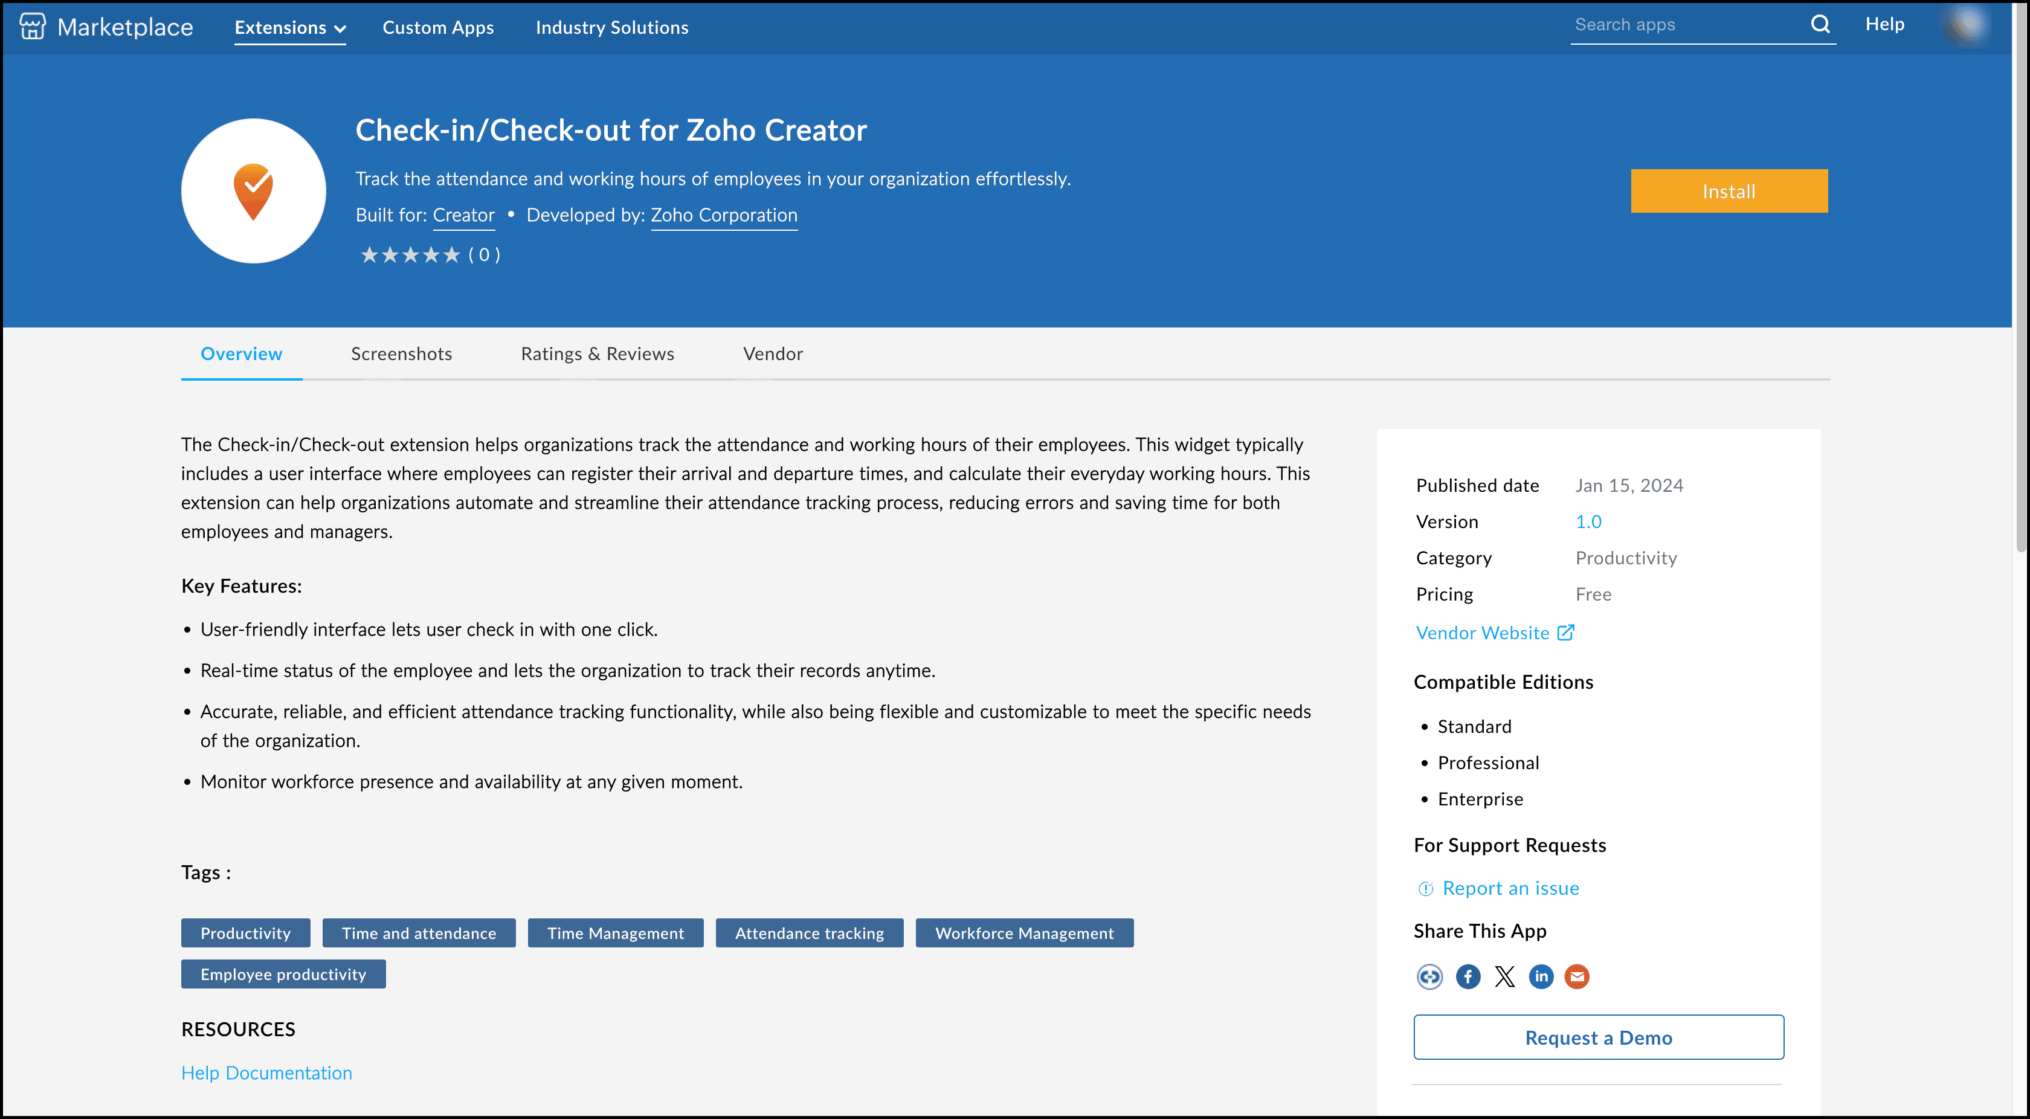2030x1119 pixels.
Task: Click the external link icon beside Vendor Website
Action: pyautogui.click(x=1566, y=633)
